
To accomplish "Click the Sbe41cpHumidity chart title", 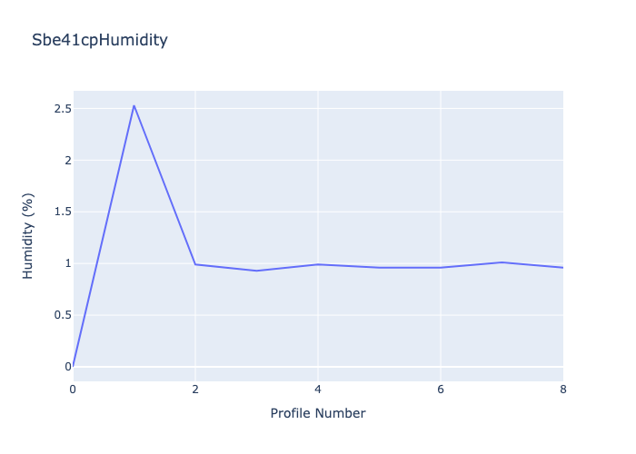I will click(x=100, y=40).
